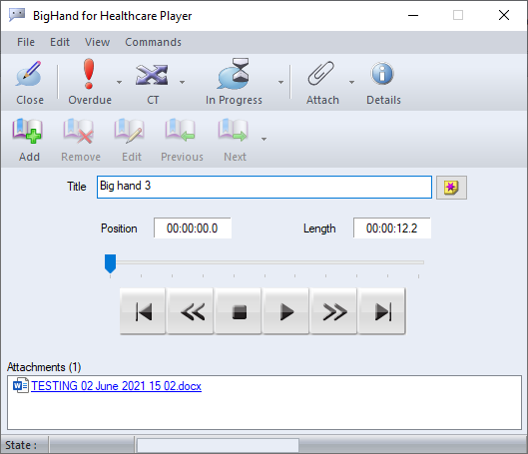528x454 pixels.
Task: Expand the In Progress status dropdown arrow
Action: [280, 82]
